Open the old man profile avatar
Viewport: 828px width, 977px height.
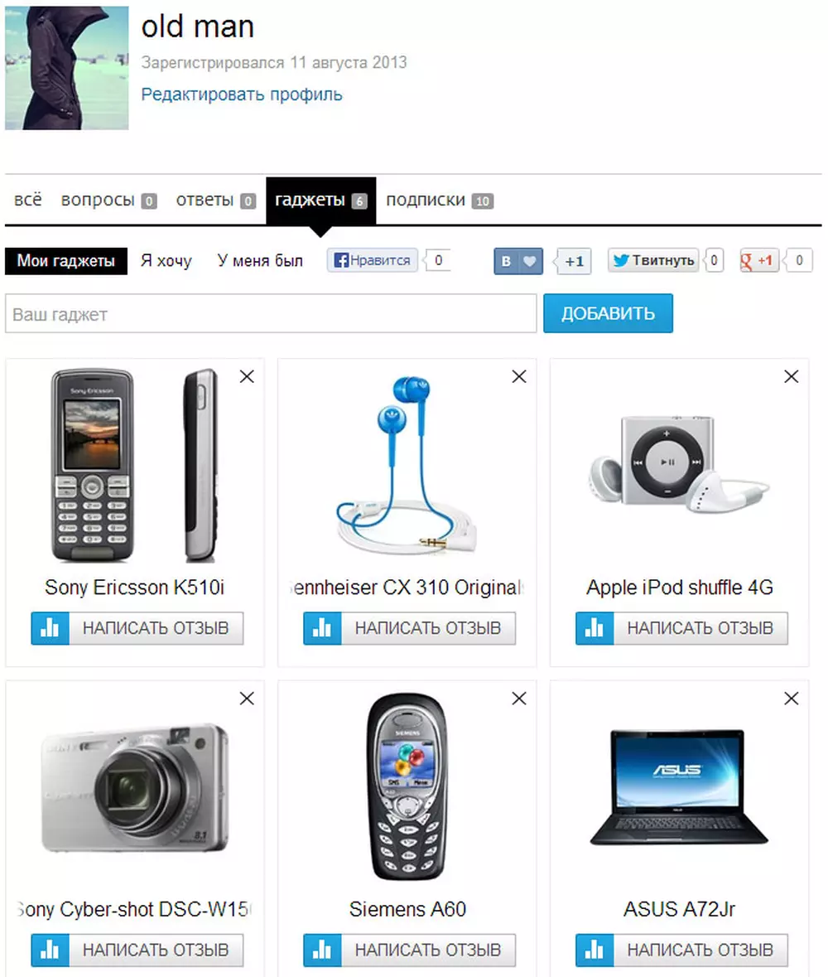[x=66, y=67]
